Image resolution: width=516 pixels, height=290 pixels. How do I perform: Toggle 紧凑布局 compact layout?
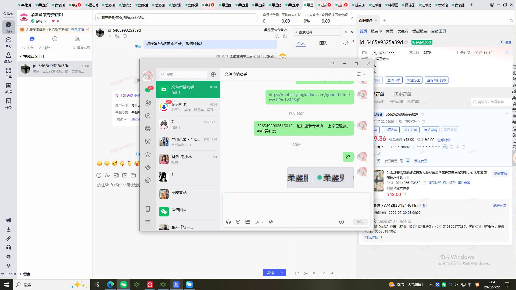click(x=81, y=48)
